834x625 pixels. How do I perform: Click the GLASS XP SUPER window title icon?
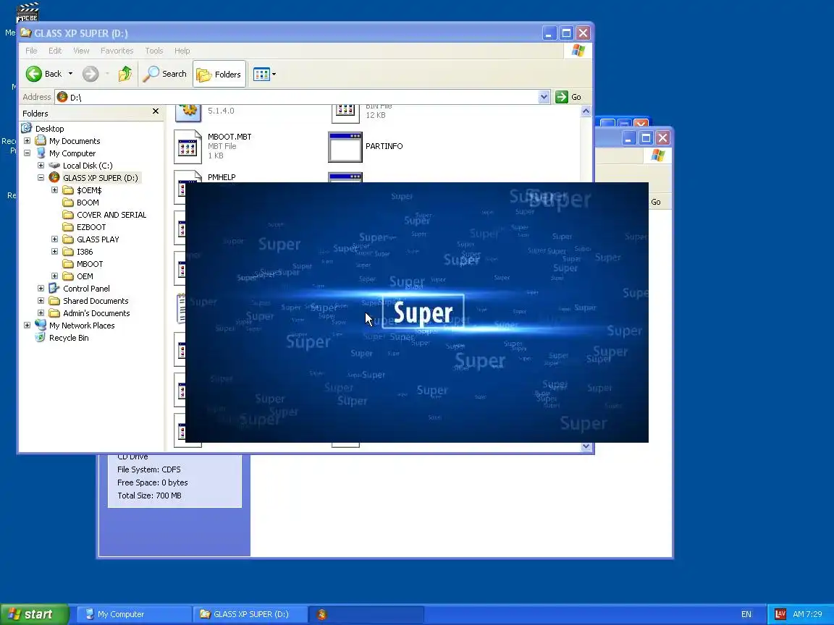coord(25,33)
